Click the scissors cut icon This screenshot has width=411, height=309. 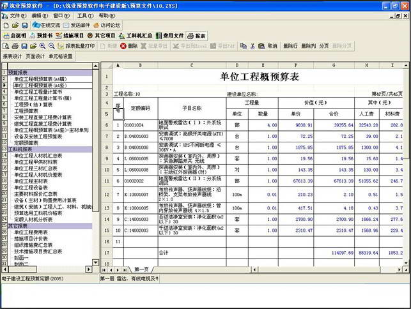[x=252, y=46]
